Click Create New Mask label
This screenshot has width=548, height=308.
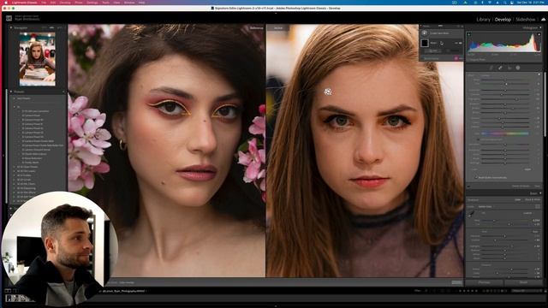pos(439,33)
